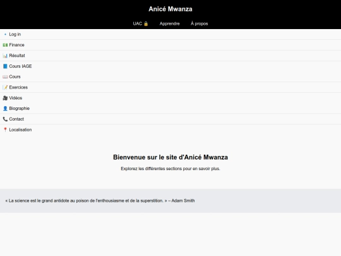Open the Résultat link

(x=17, y=56)
